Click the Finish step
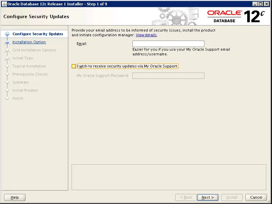The height and width of the screenshot is (204, 272). click(18, 98)
